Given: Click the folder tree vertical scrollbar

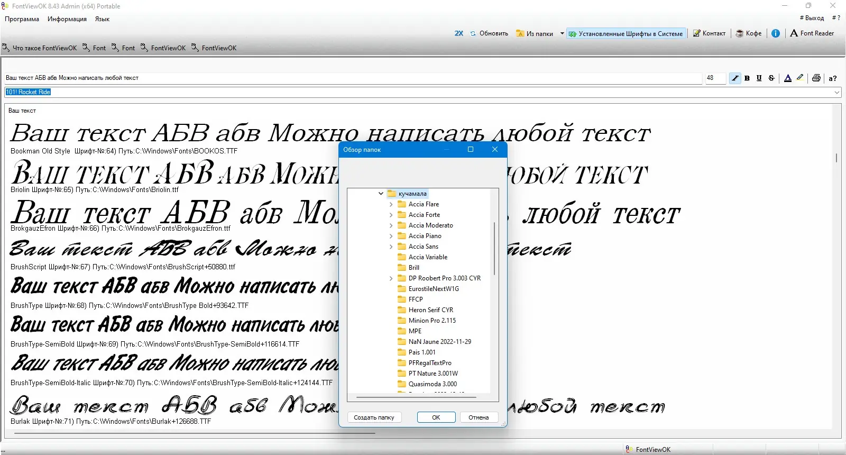Looking at the screenshot, I should coord(494,248).
